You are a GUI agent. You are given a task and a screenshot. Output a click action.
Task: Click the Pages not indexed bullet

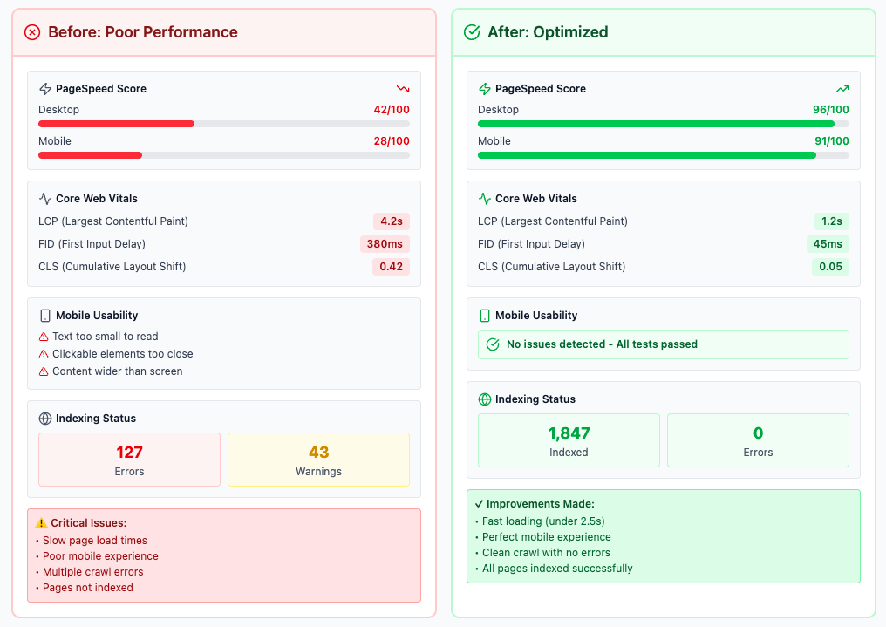[88, 588]
